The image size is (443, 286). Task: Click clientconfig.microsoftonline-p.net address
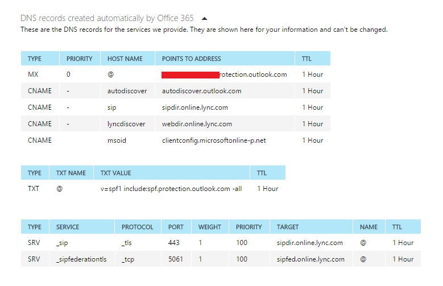tap(214, 140)
